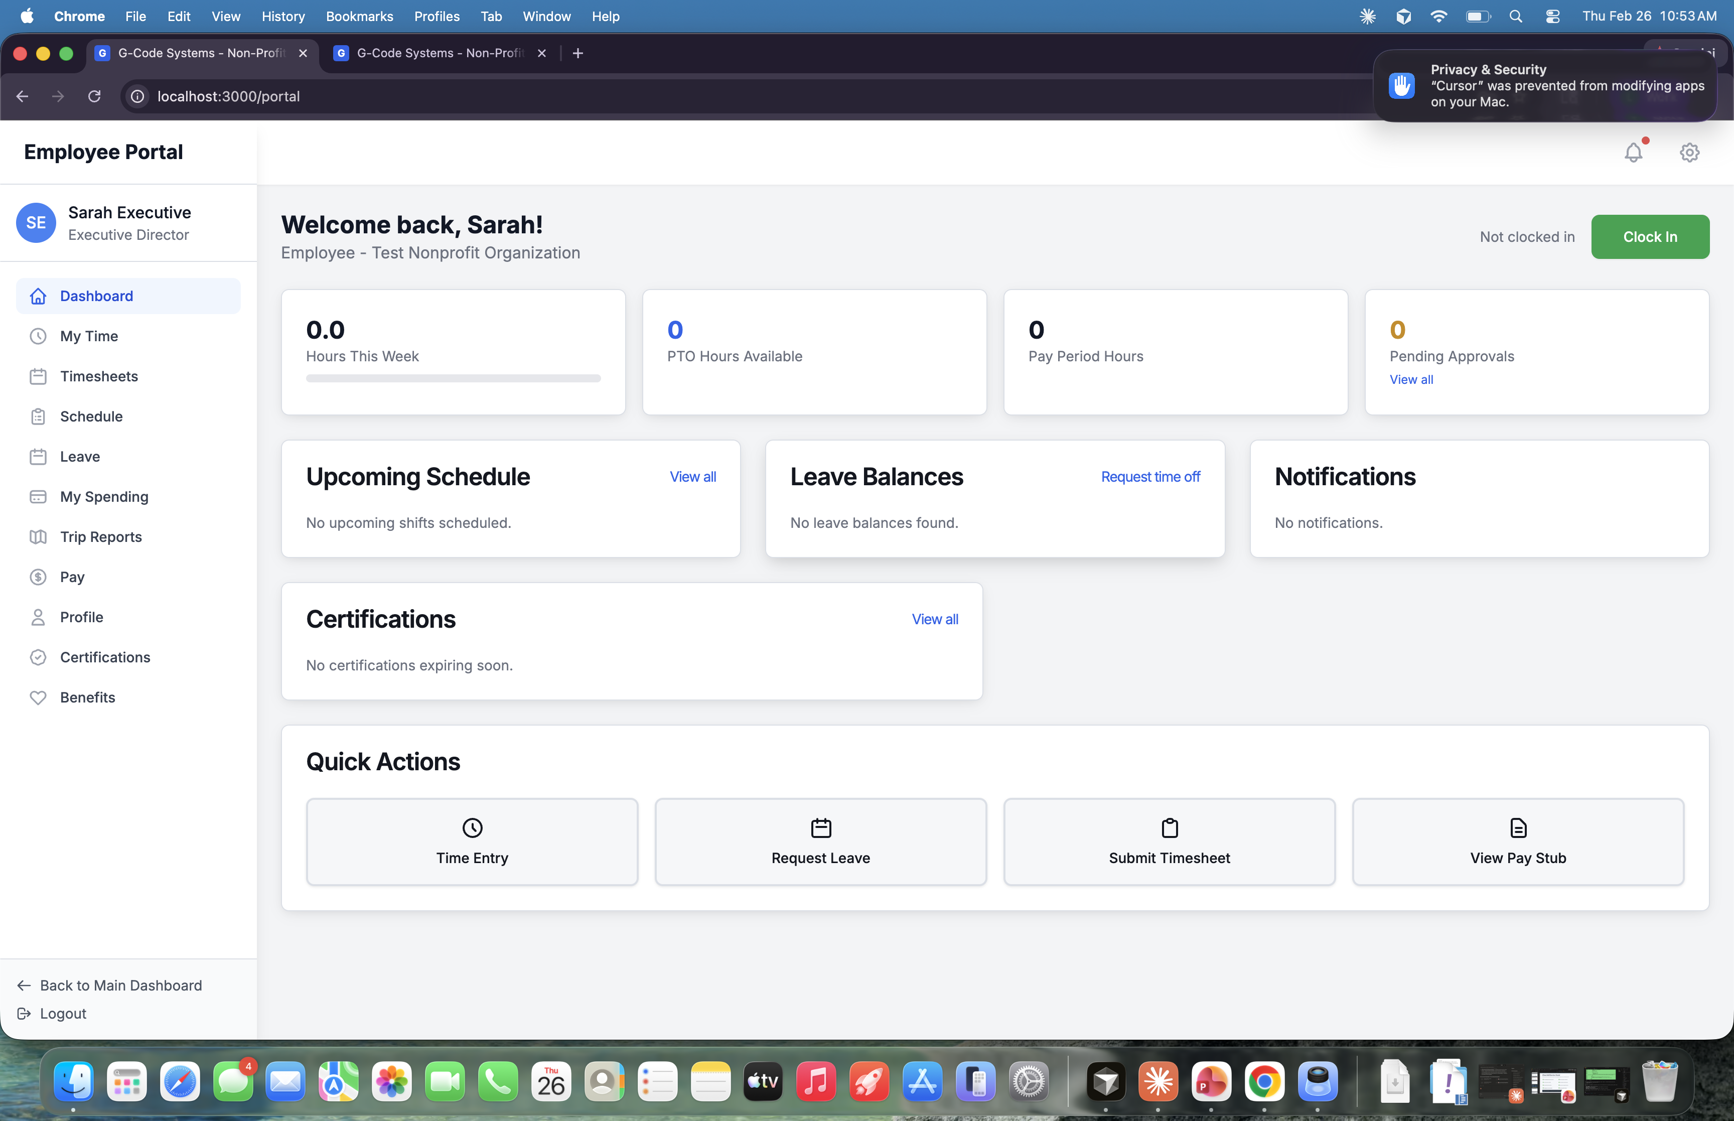Open the Profiles menu in the menu bar
Image resolution: width=1734 pixels, height=1121 pixels.
tap(436, 16)
